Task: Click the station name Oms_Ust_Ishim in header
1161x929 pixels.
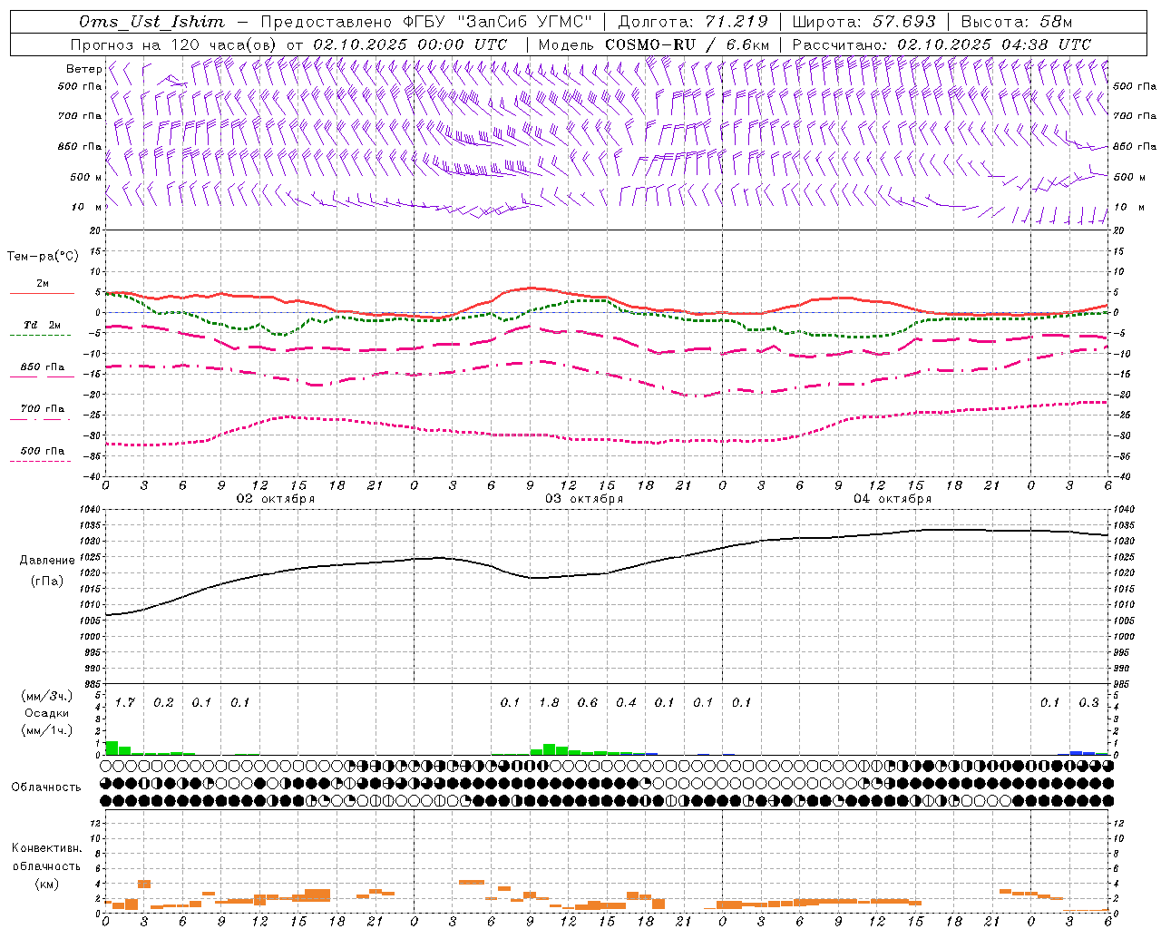Action: point(151,22)
